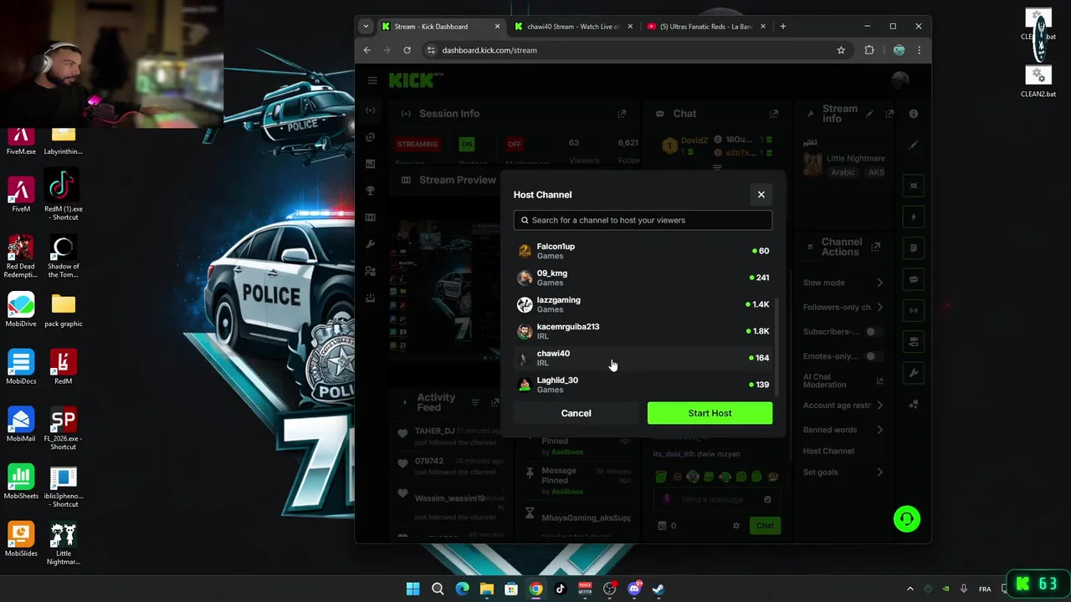Select chawi40 in the host list
This screenshot has height=602, width=1071.
tap(643, 358)
